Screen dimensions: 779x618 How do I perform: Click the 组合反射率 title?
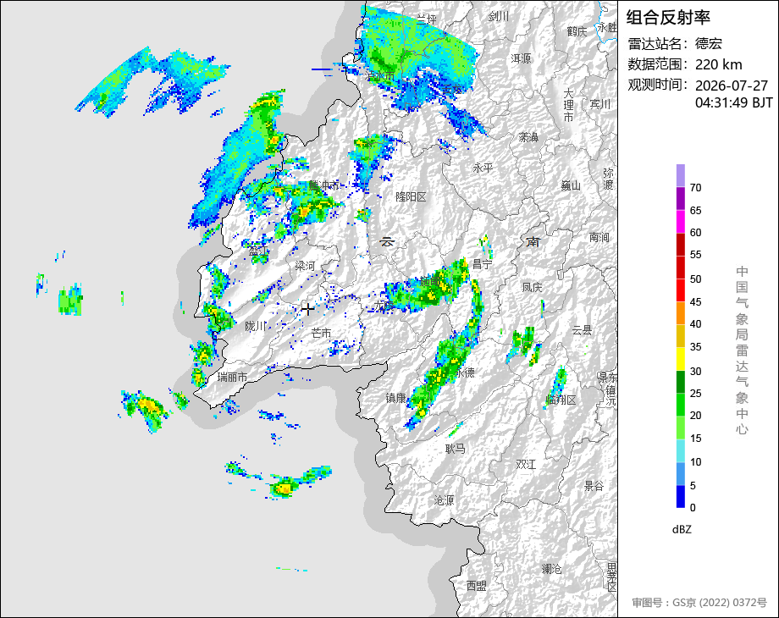tap(668, 18)
